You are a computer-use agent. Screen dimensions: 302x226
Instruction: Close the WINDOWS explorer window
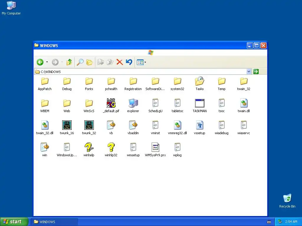pos(263,46)
